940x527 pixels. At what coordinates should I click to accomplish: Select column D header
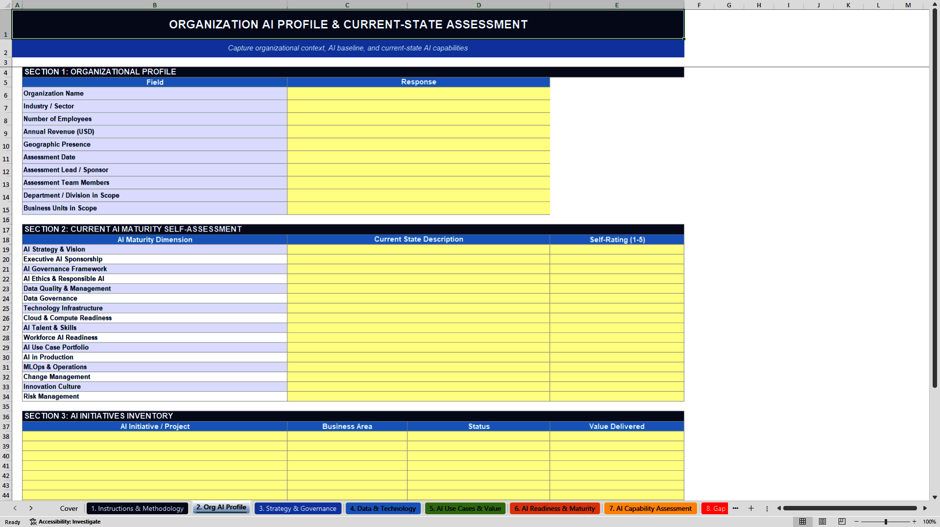pos(479,5)
